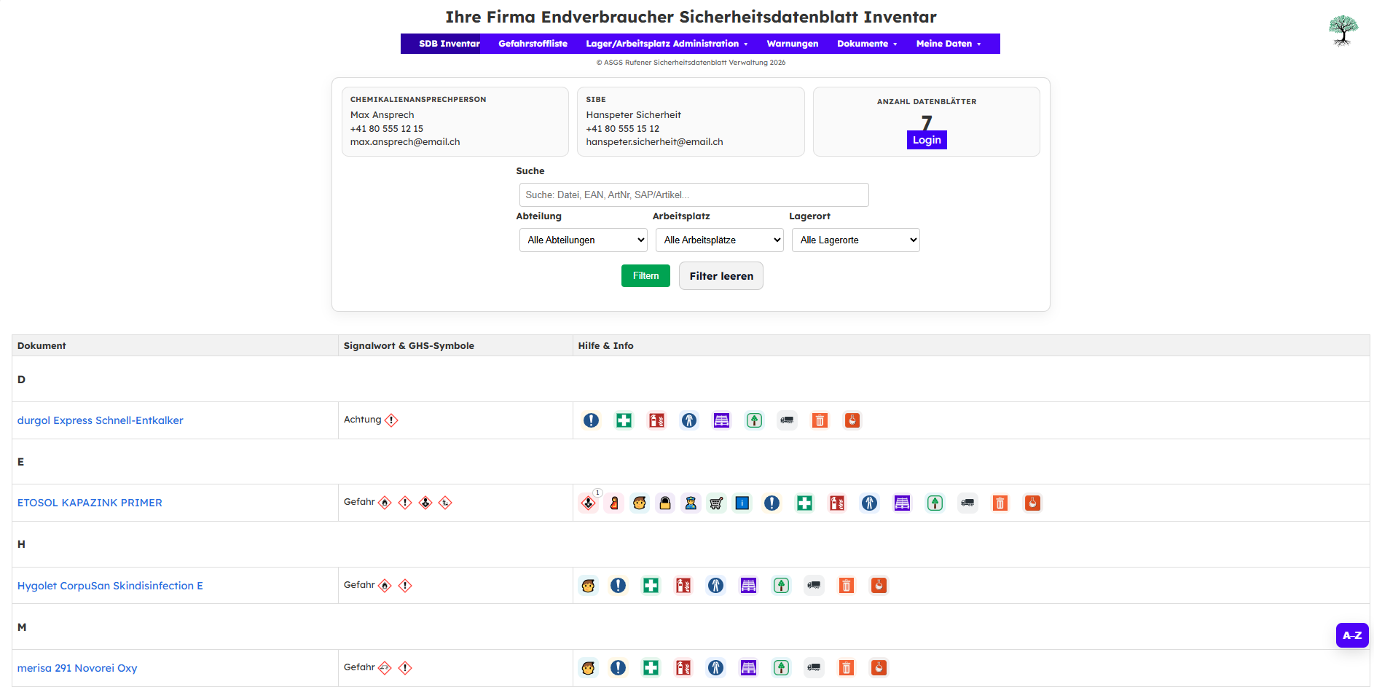Open trash disposal icon in durgol row

[820, 420]
